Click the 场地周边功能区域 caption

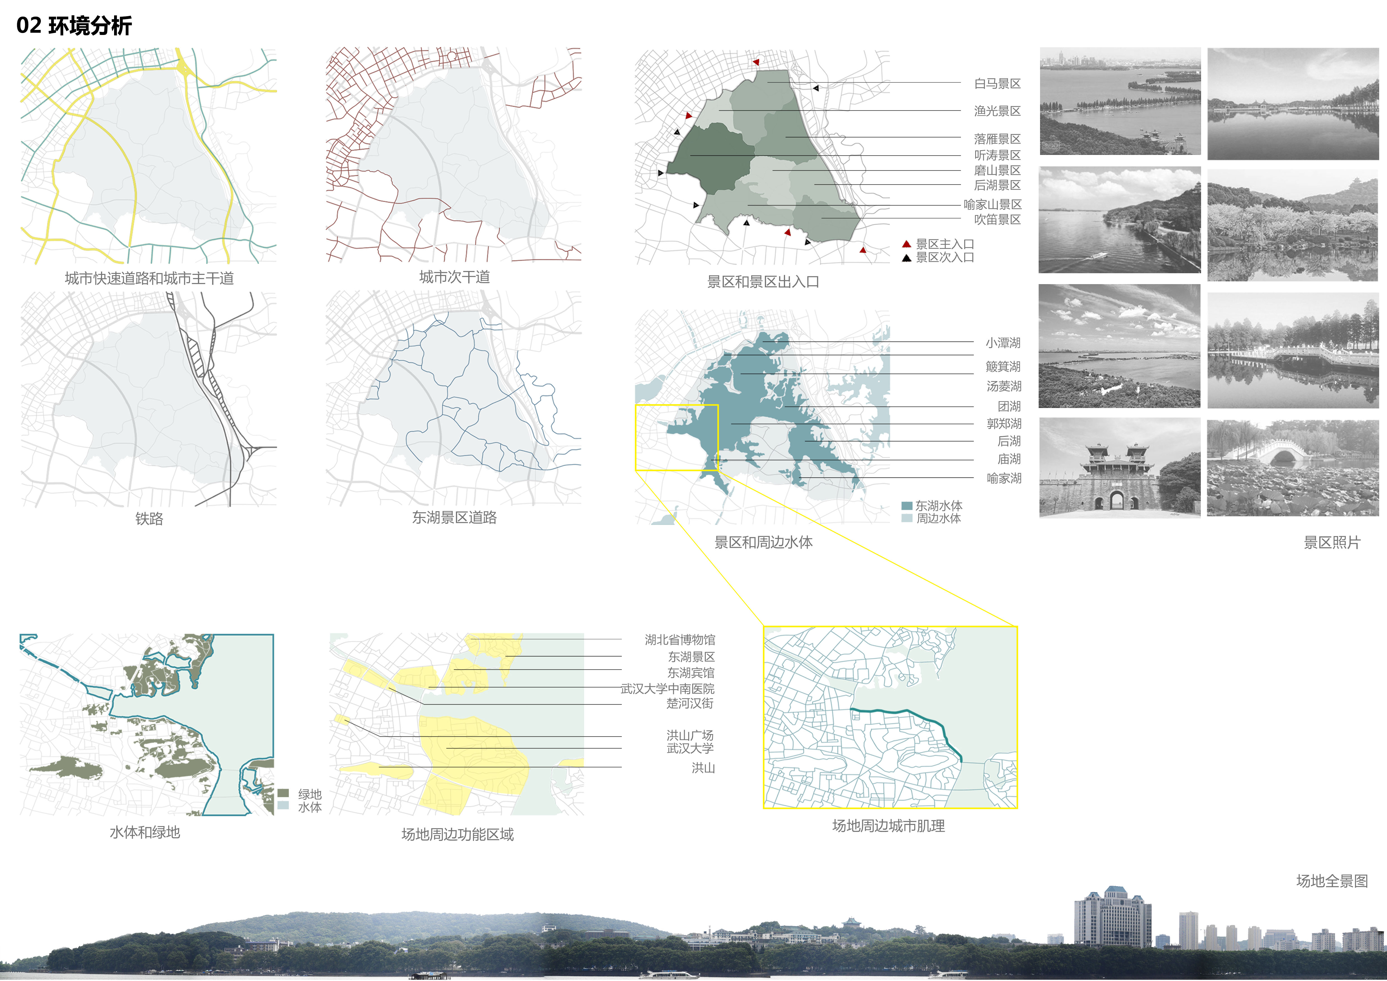pos(457,834)
